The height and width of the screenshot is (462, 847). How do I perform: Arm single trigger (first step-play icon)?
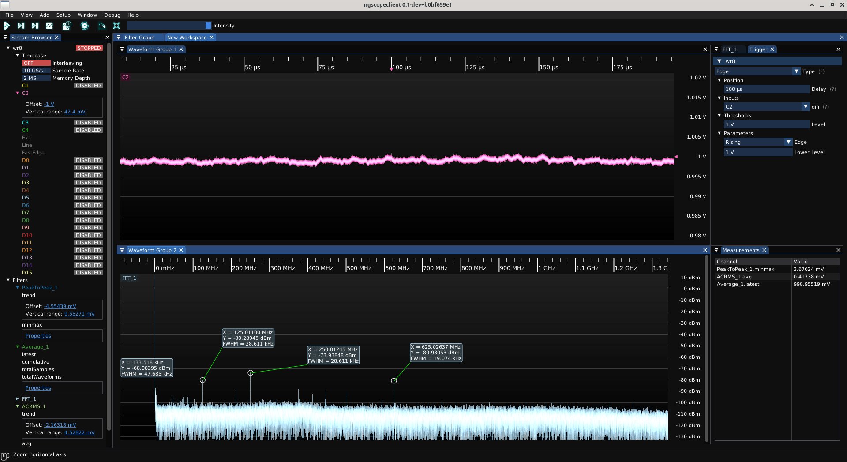21,26
